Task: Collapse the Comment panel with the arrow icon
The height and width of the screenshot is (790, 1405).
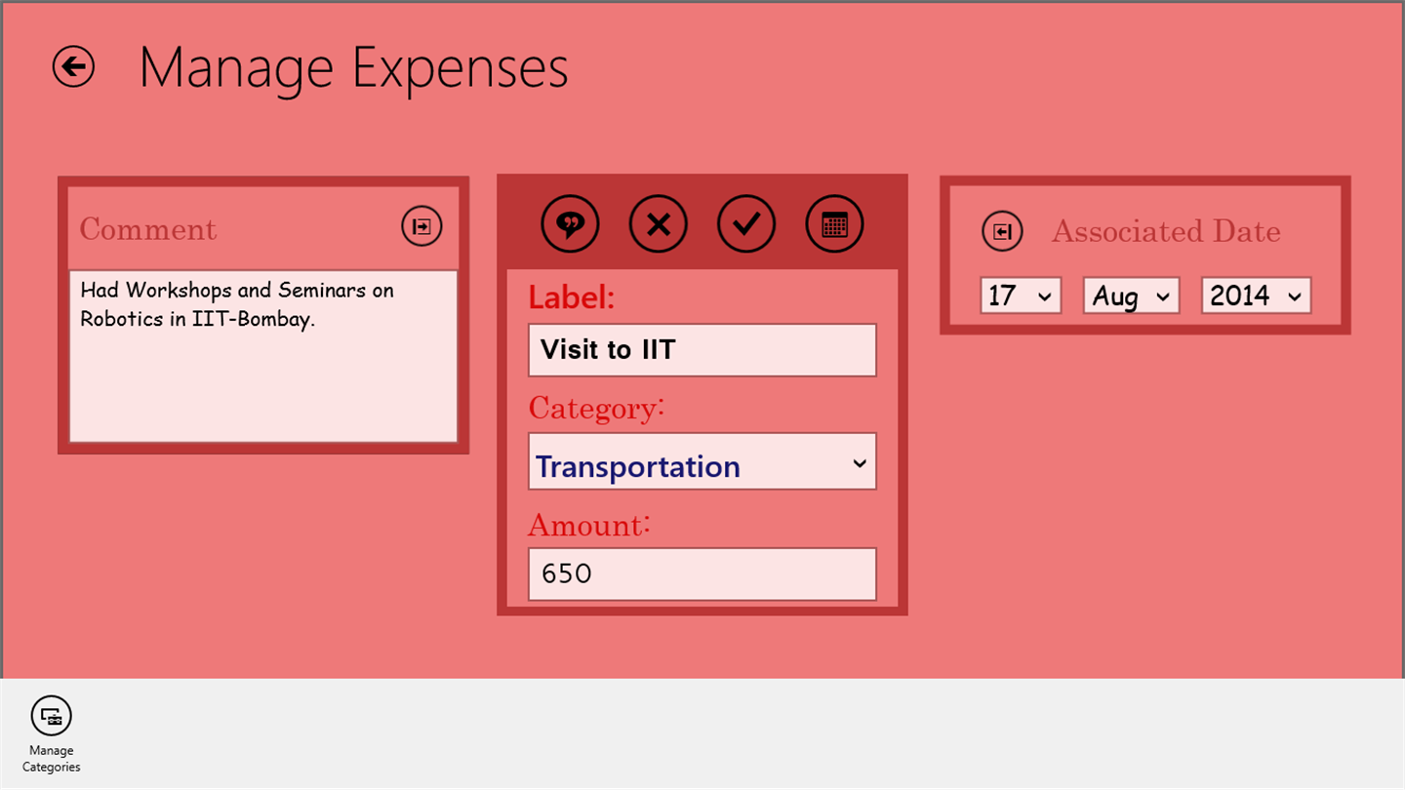Action: coord(421,226)
